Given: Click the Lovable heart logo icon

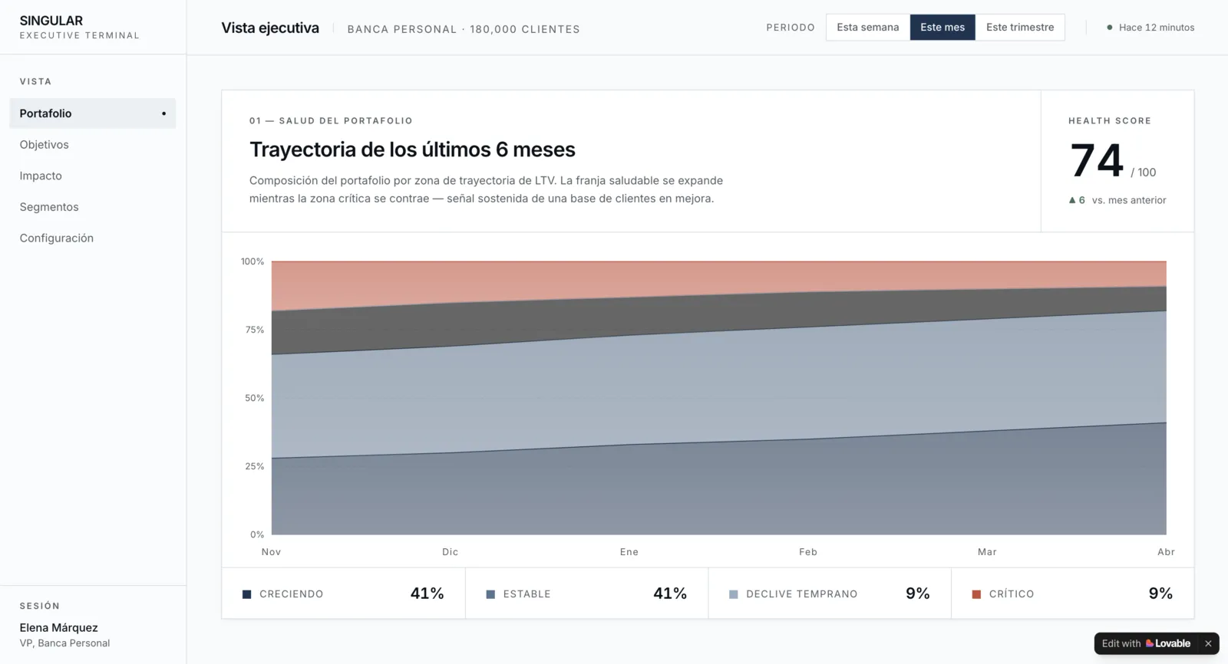Looking at the screenshot, I should click(x=1150, y=643).
